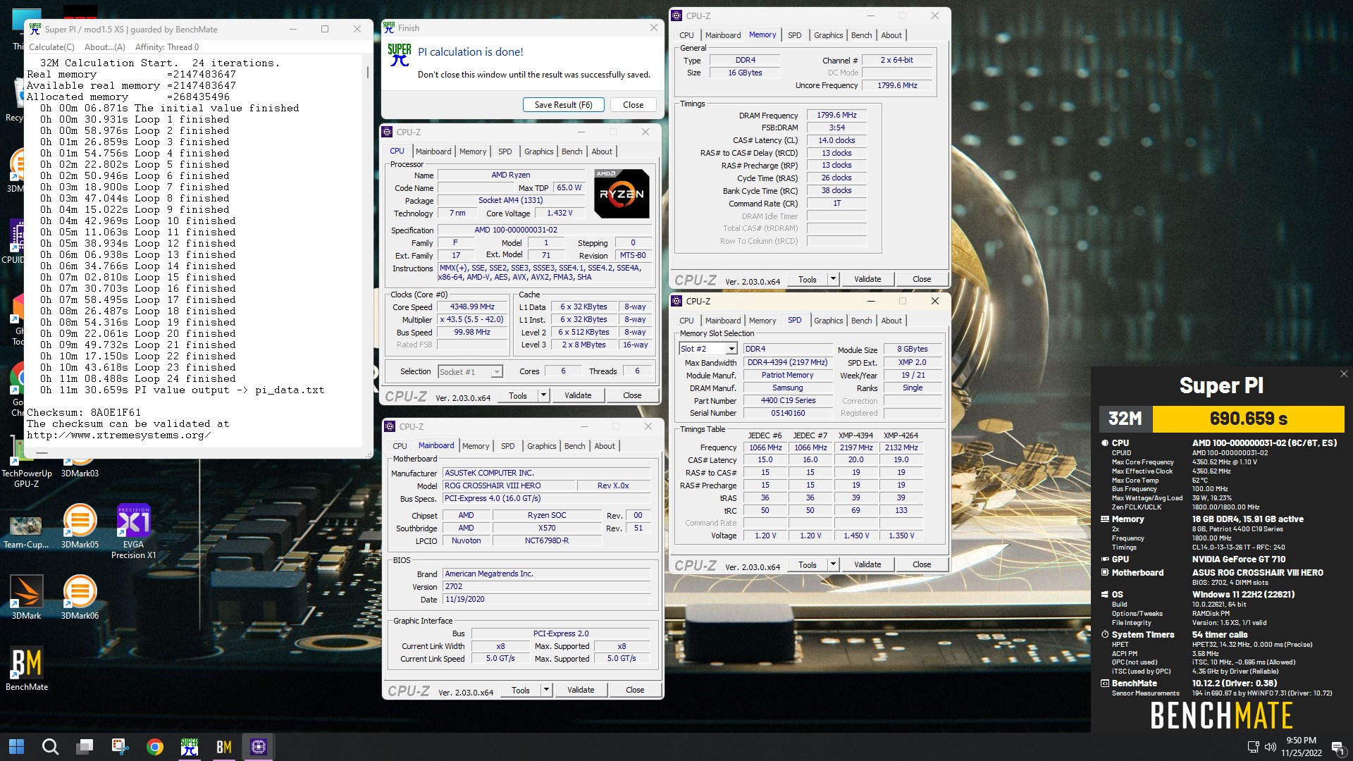Open Snipping Tool from taskbar

(120, 747)
